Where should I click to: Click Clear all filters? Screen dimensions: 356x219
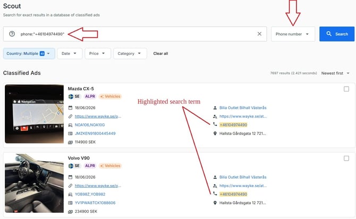tap(160, 53)
